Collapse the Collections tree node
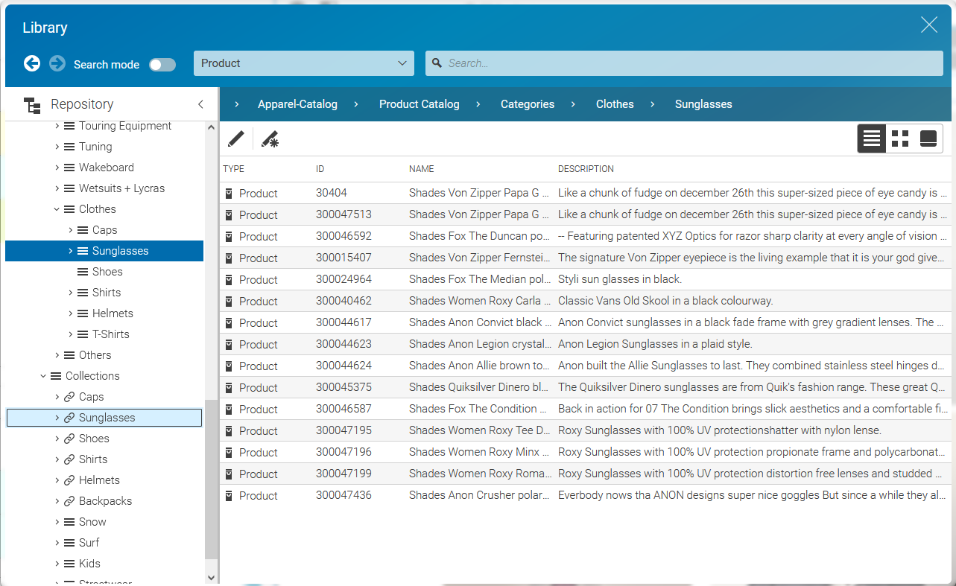 coord(43,376)
